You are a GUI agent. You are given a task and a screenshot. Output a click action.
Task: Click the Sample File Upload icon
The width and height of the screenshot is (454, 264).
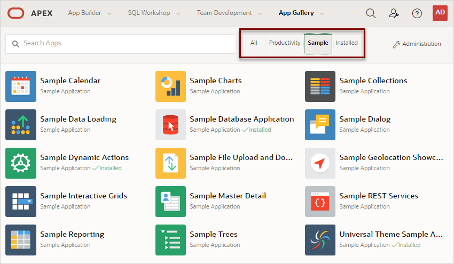click(170, 163)
